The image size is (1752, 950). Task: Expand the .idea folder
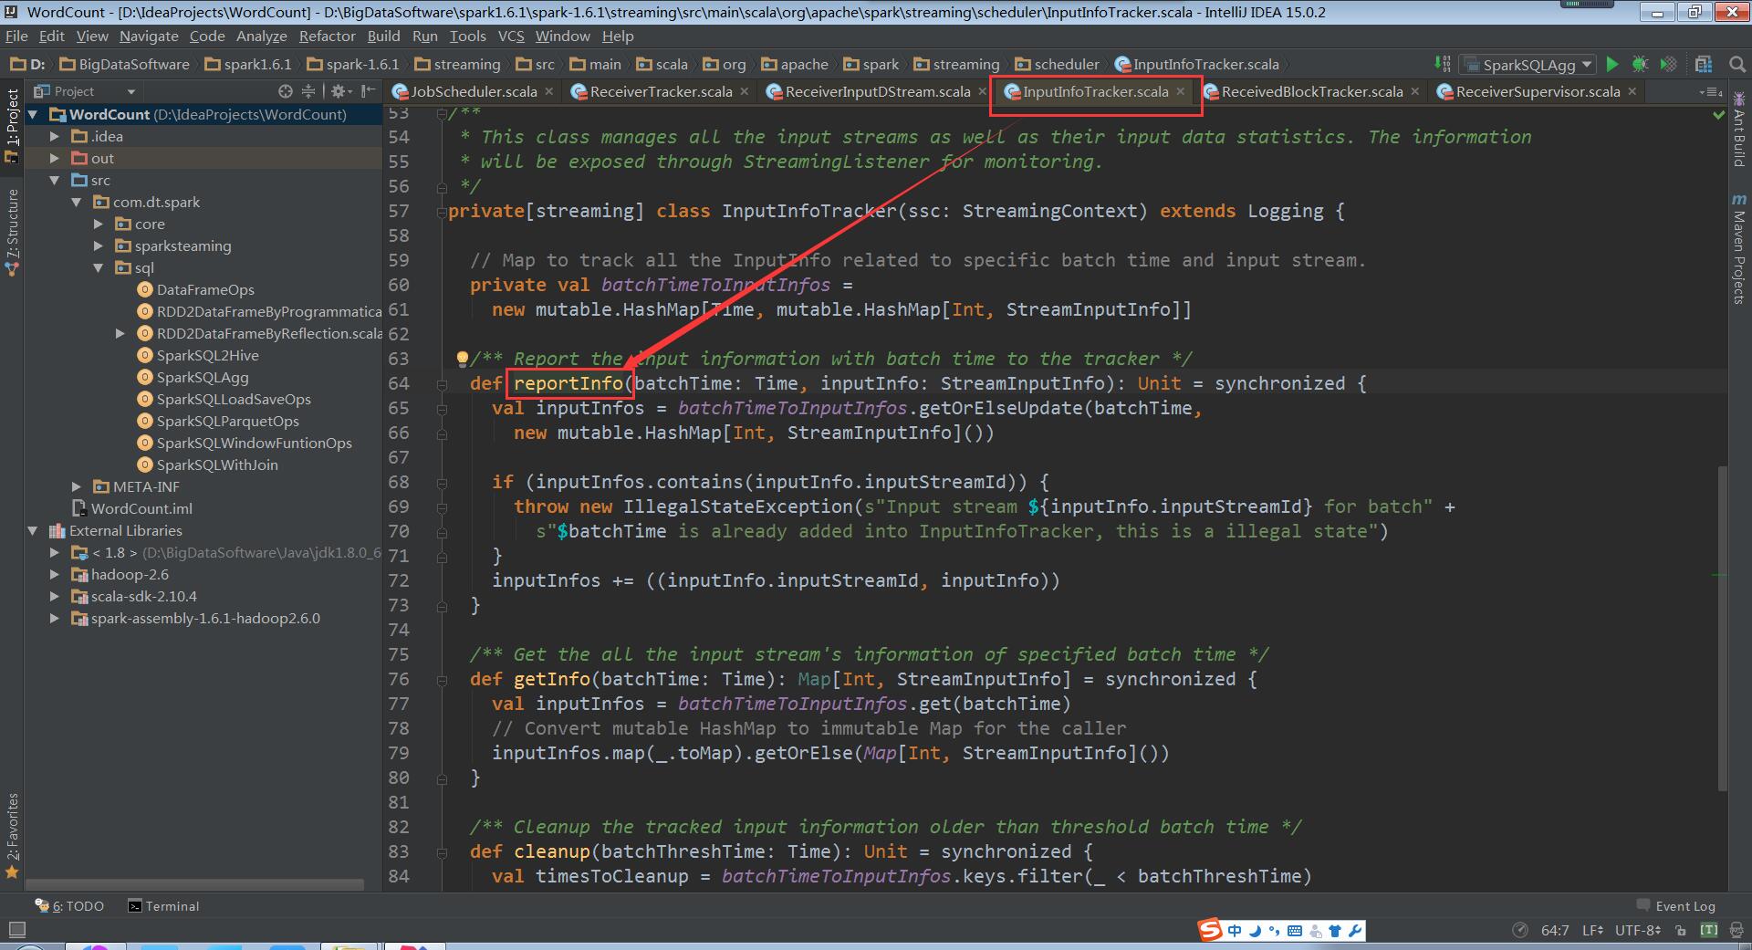click(55, 136)
